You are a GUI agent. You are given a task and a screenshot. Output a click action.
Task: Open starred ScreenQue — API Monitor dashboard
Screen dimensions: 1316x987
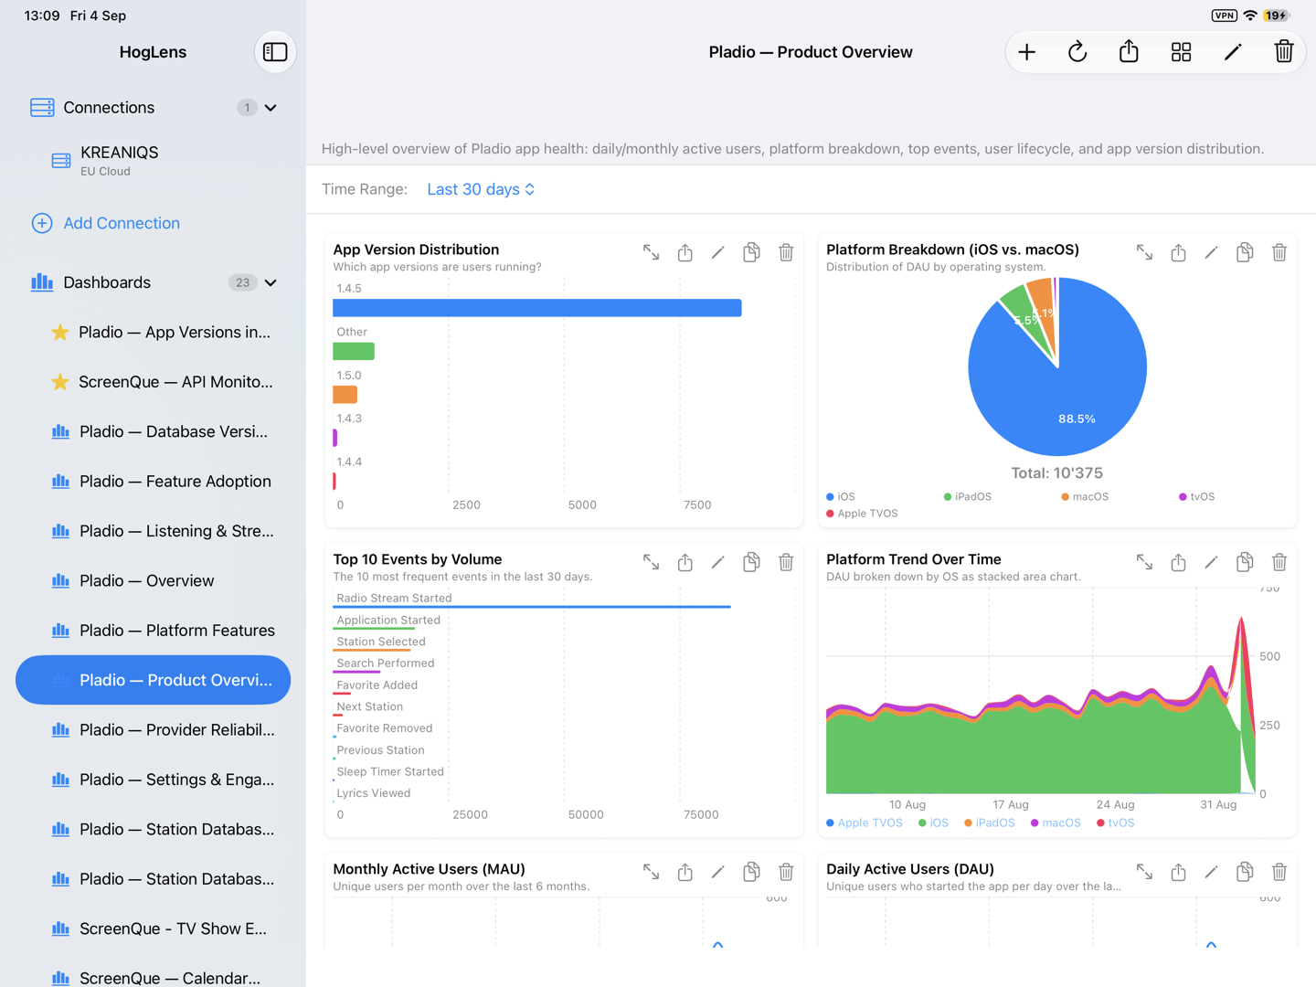(x=153, y=382)
